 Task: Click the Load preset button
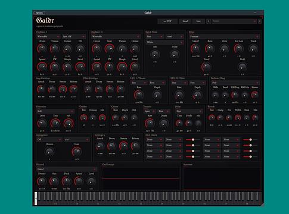[185, 21]
